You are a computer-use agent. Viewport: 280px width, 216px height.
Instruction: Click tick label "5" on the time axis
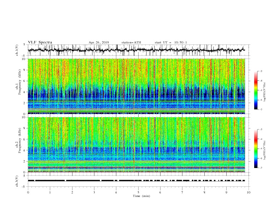click(x=138, y=192)
